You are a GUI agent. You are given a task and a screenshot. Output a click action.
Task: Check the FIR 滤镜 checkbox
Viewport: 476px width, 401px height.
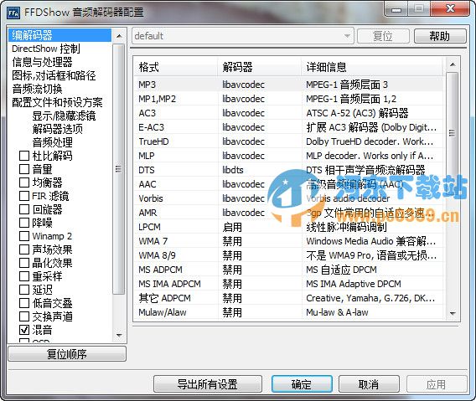[x=24, y=196]
